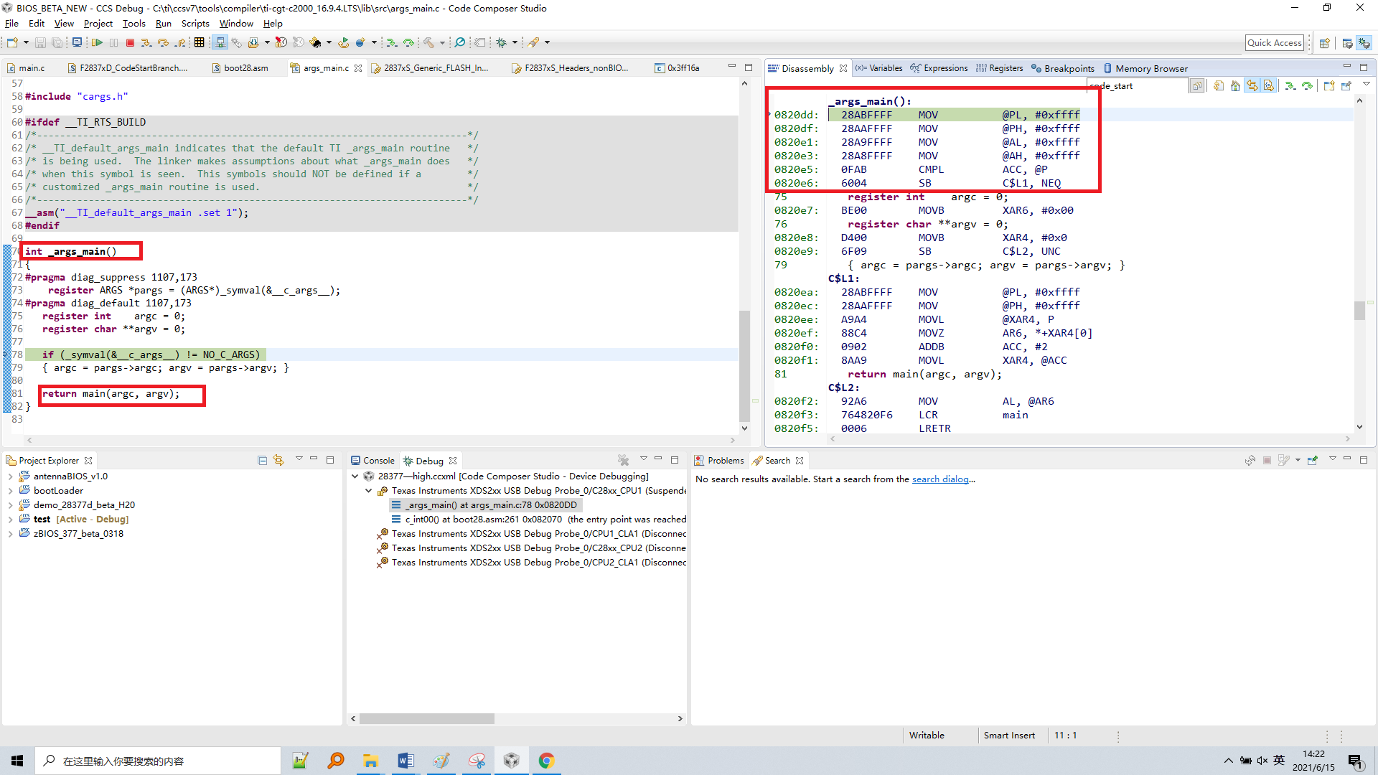Click the Step Into toolbar icon
The height and width of the screenshot is (775, 1378).
pyautogui.click(x=146, y=43)
